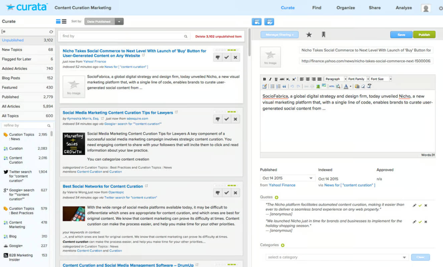Go to the Curate tab
This screenshot has width=443, height=267.
pos(288,8)
